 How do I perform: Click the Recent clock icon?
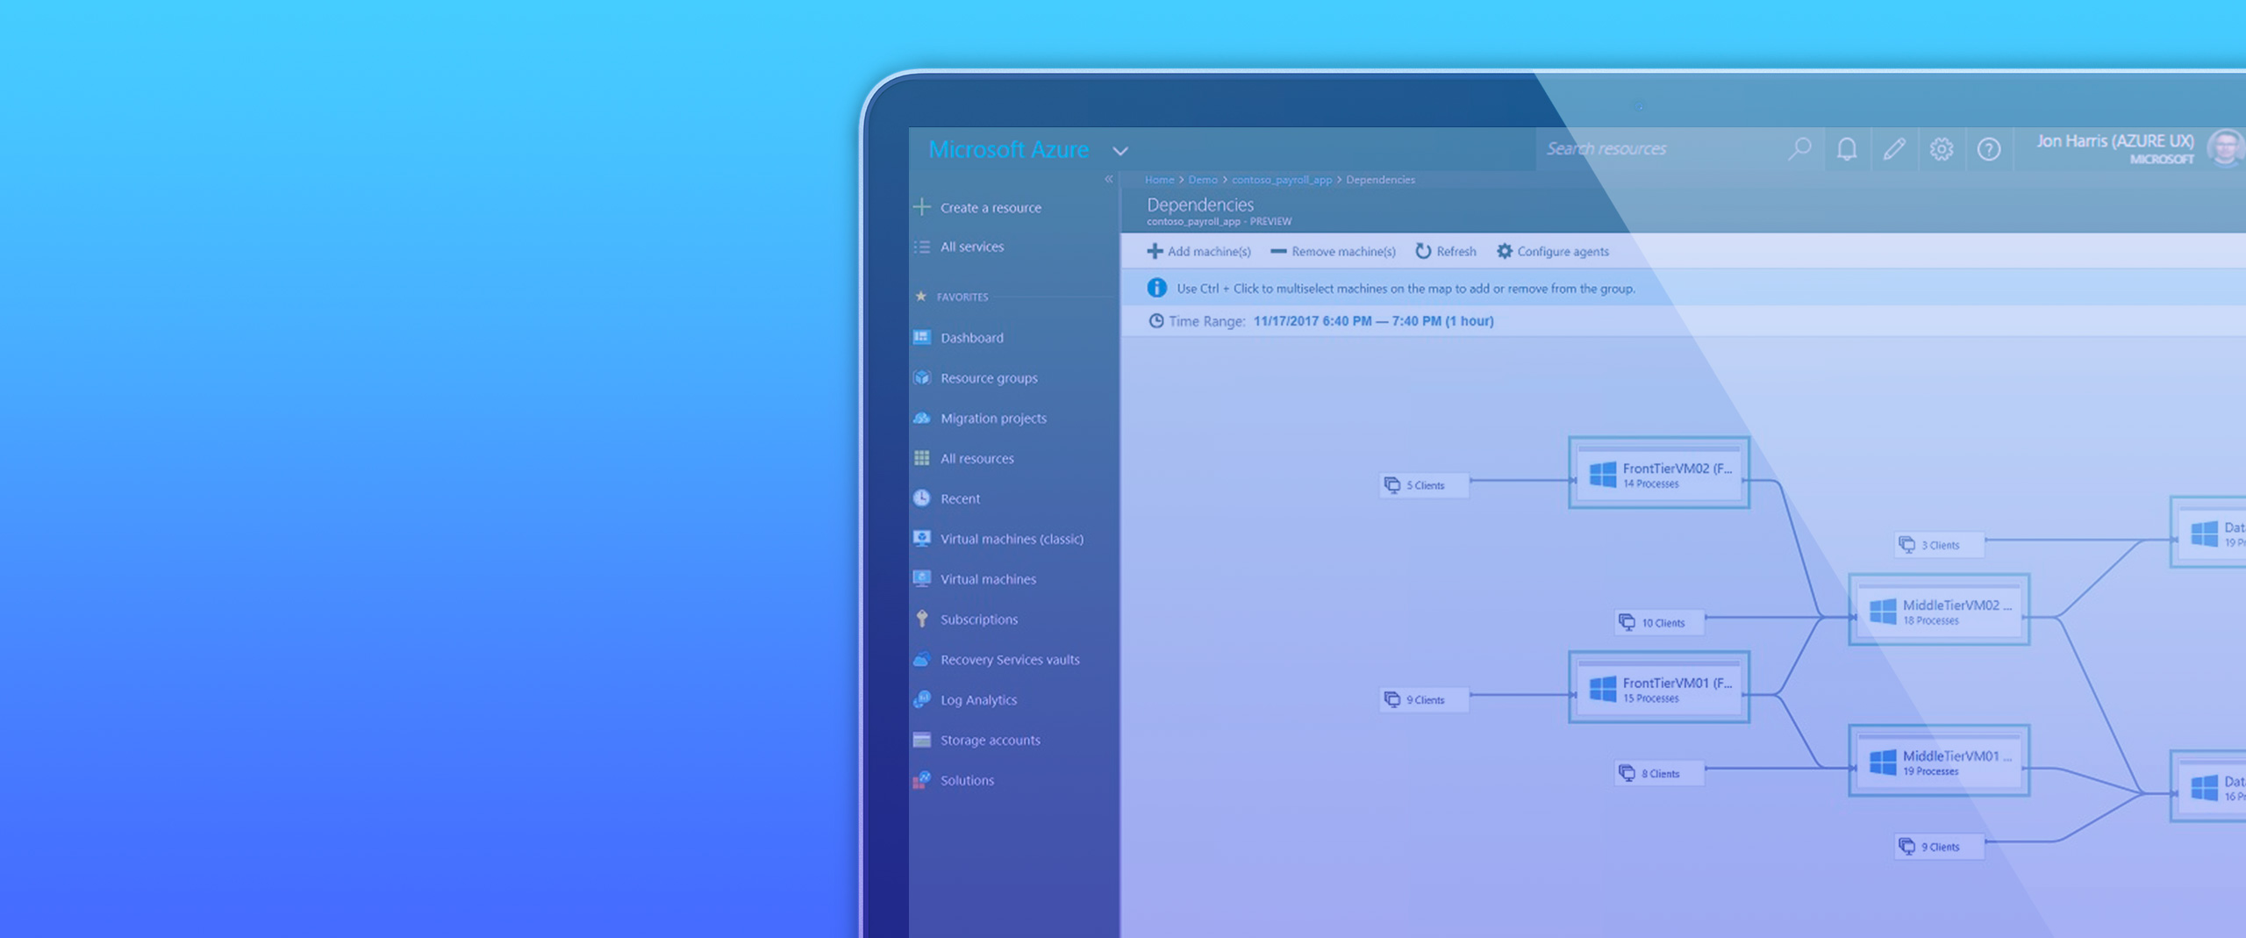922,498
